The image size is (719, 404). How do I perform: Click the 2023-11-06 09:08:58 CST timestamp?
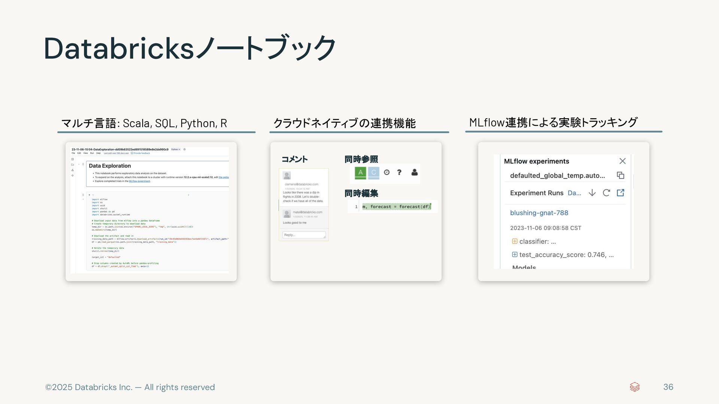(x=545, y=228)
